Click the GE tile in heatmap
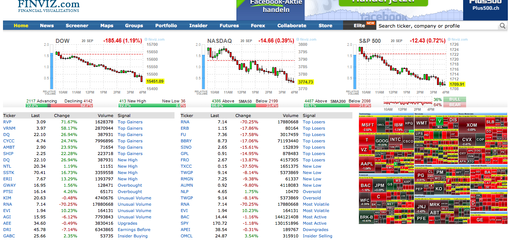Viewport: 509px width, 240px height. pyautogui.click(x=480, y=220)
